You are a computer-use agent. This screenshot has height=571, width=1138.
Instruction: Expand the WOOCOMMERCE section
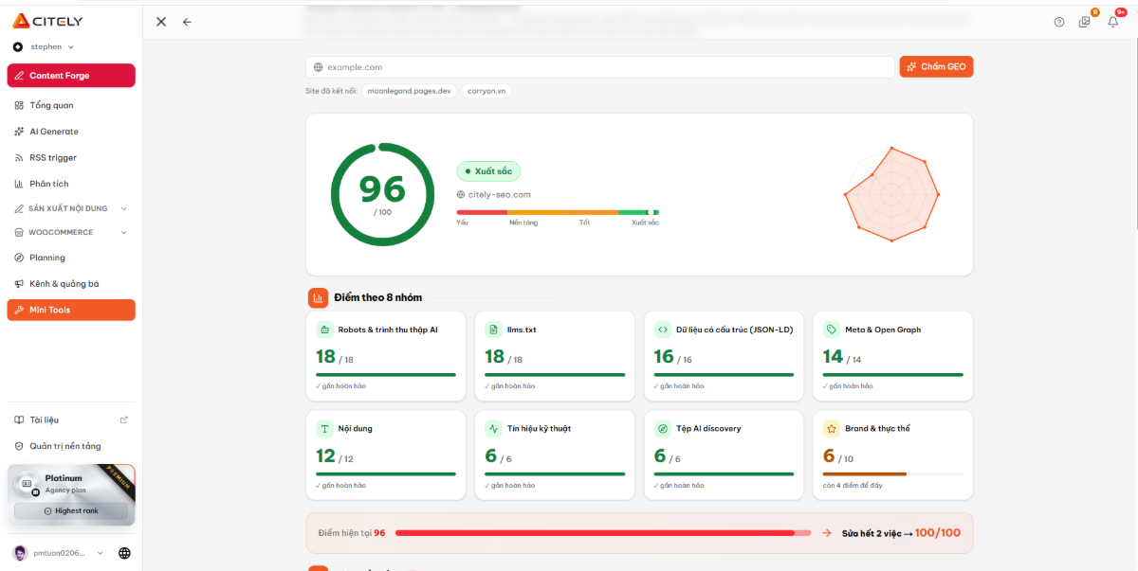(71, 232)
